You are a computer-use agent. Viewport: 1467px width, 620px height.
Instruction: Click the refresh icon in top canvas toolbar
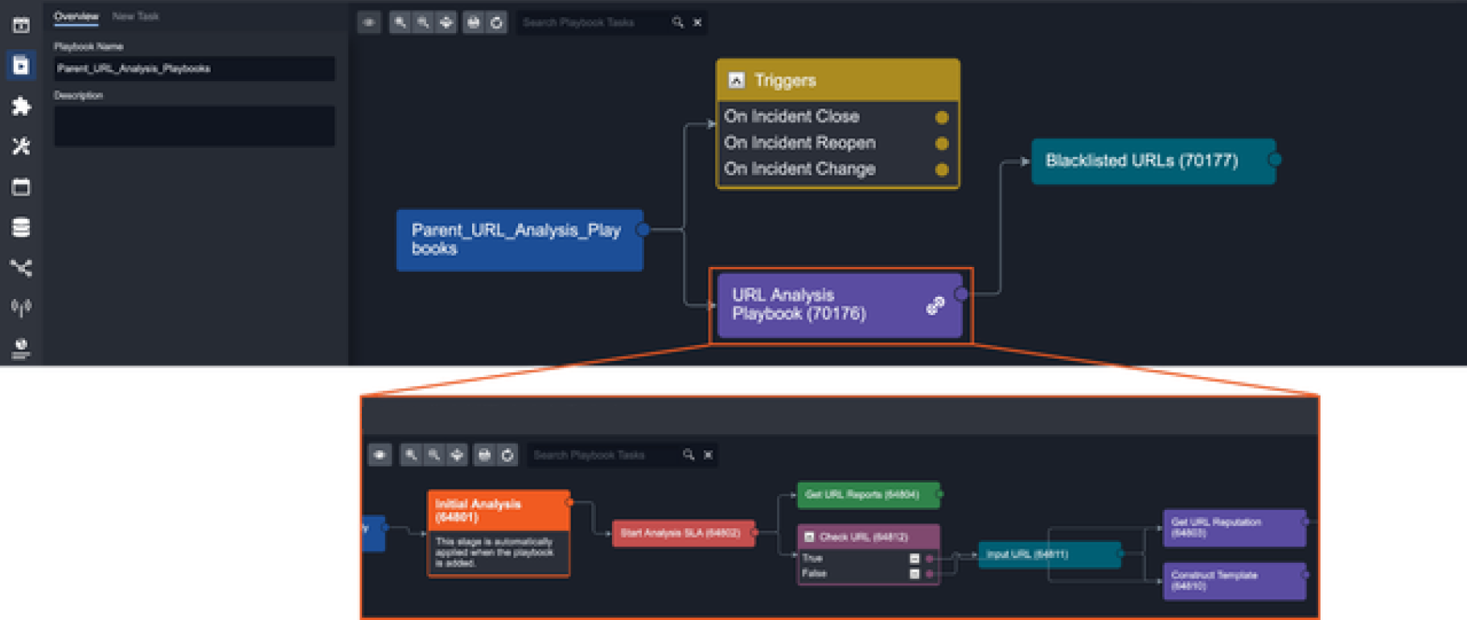[497, 23]
